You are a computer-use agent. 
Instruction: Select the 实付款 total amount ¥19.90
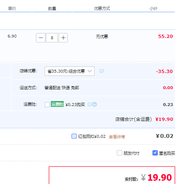pos(157,177)
